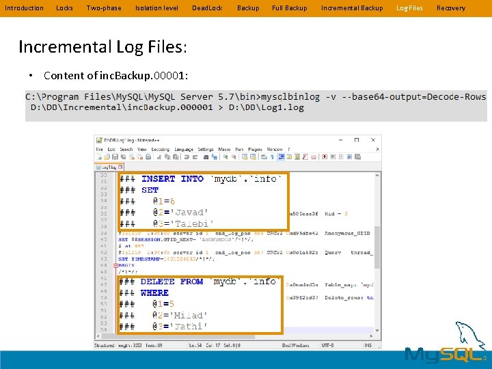Click the Dos\Windows status bar entry
Viewport: 492px width, 369px height.
pyautogui.click(x=296, y=345)
